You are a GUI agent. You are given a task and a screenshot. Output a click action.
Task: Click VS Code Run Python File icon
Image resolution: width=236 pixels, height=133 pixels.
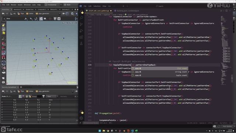point(221,11)
